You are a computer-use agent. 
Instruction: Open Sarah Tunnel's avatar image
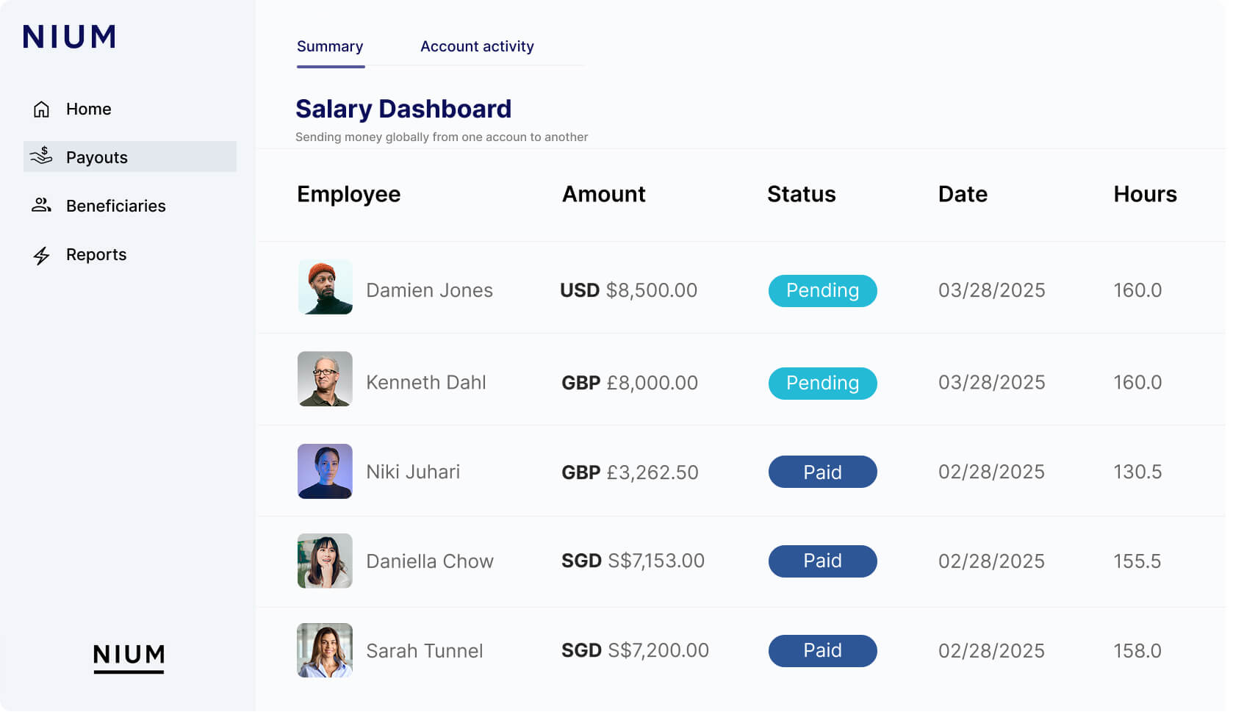pyautogui.click(x=324, y=650)
